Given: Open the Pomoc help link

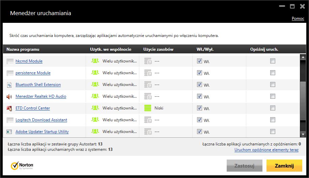Looking at the screenshot, I should (298, 18).
